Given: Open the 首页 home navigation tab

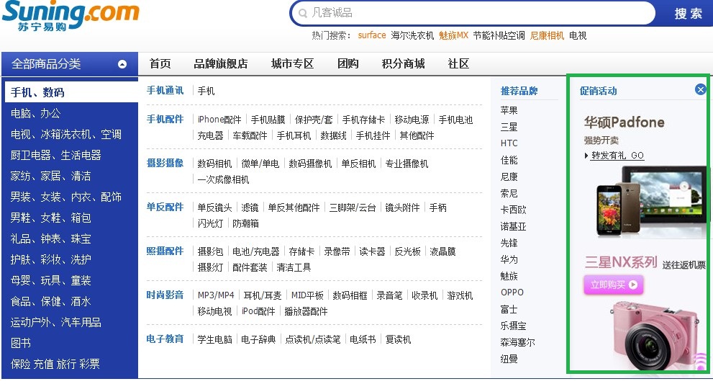Looking at the screenshot, I should (160, 63).
